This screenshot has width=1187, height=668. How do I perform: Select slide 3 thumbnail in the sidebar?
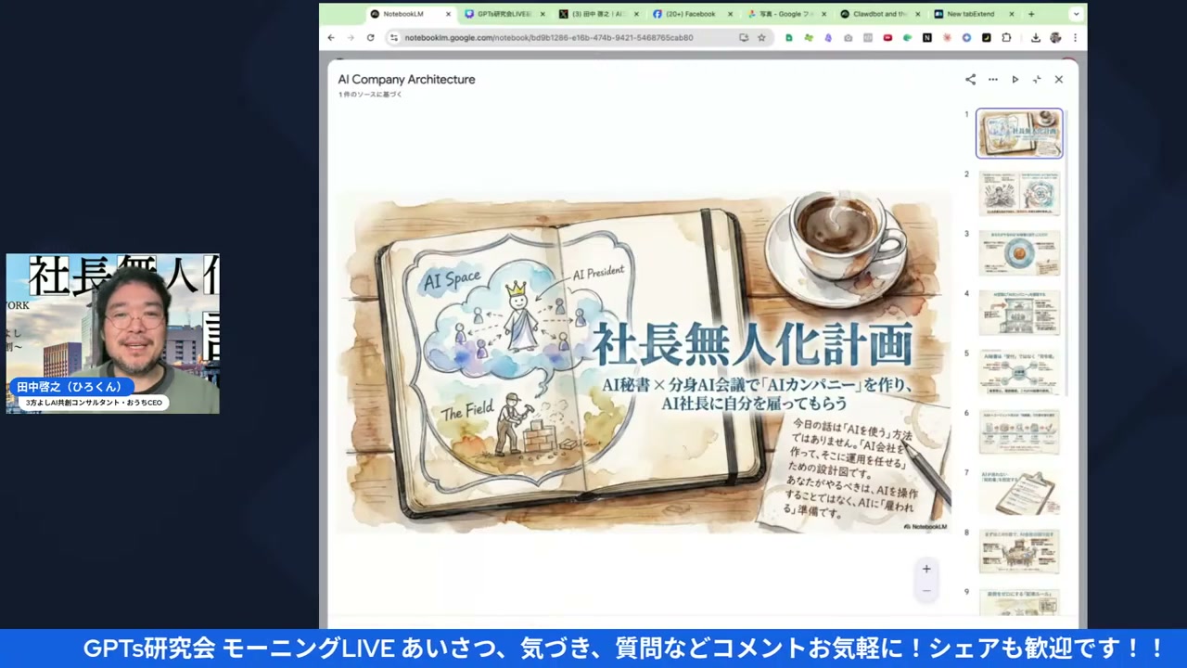(1019, 253)
